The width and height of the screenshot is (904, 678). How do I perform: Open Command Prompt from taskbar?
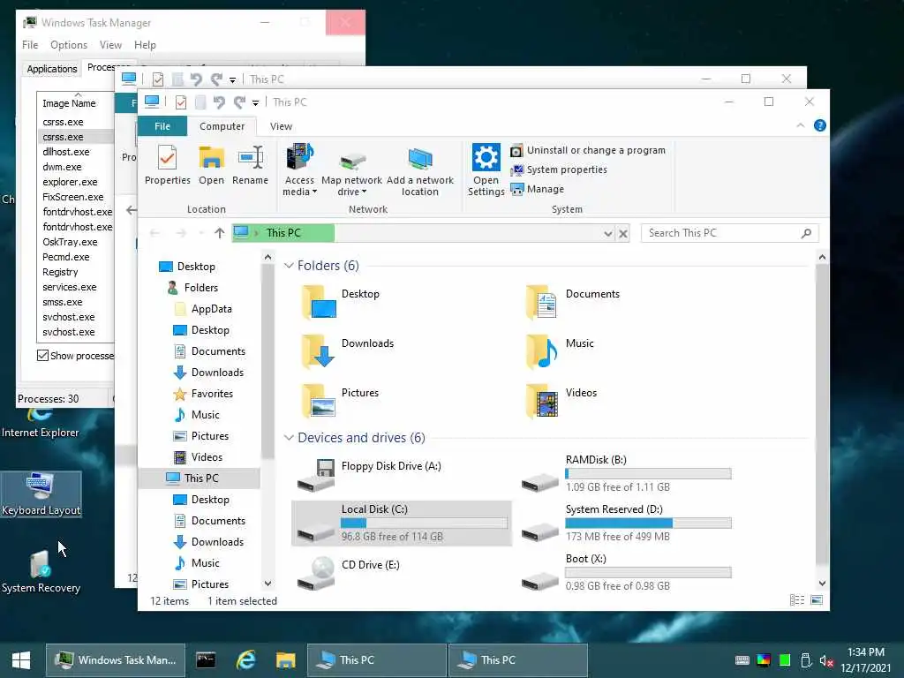click(206, 660)
